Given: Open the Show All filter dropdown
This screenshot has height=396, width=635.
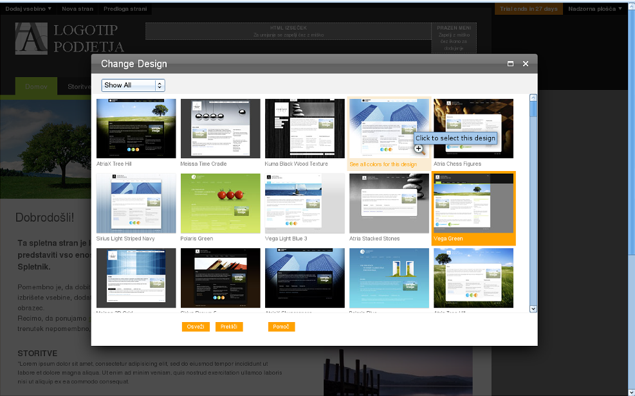Looking at the screenshot, I should [x=133, y=85].
